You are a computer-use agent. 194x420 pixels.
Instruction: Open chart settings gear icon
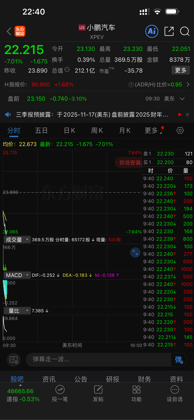click(180, 130)
